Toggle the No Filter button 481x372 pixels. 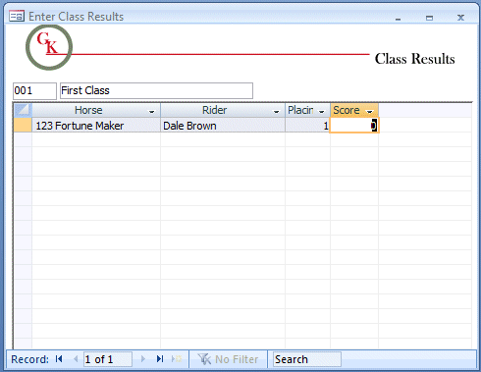tap(228, 359)
